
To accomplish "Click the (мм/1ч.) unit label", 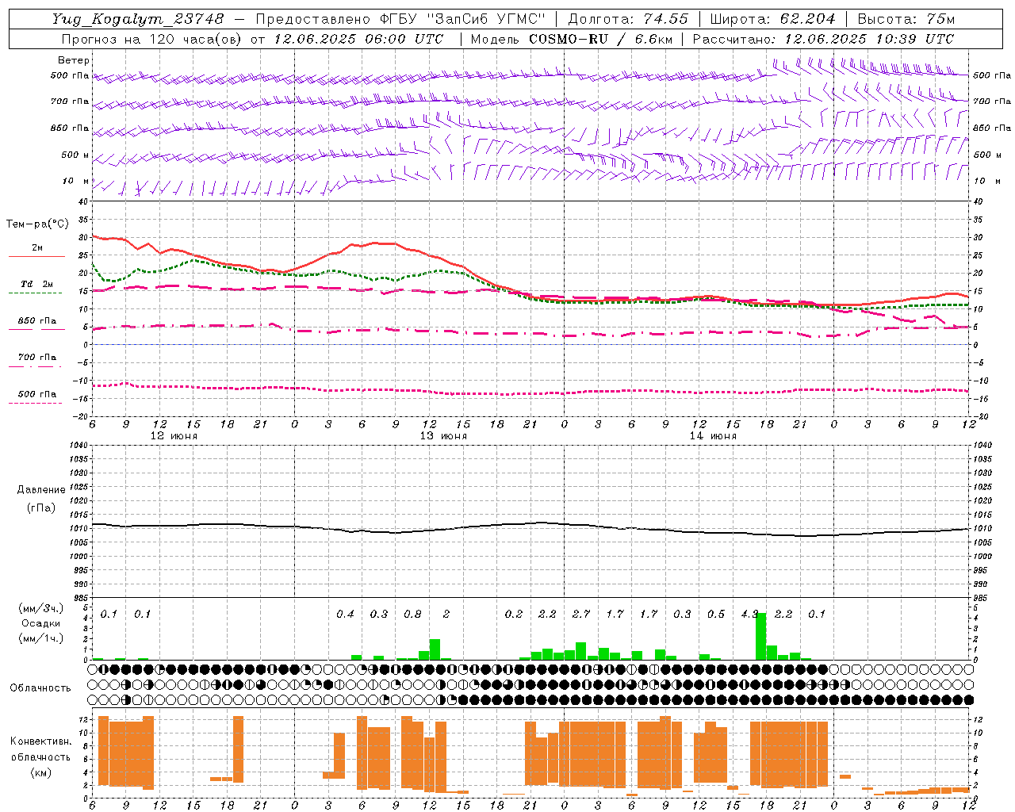I will pyautogui.click(x=40, y=638).
